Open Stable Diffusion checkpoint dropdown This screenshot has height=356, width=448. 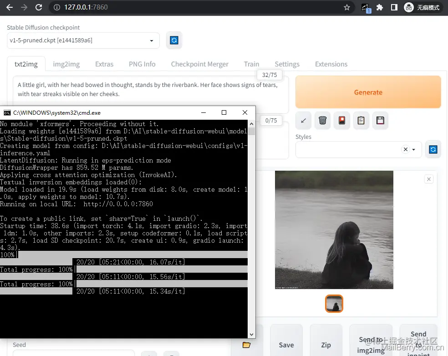[83, 41]
